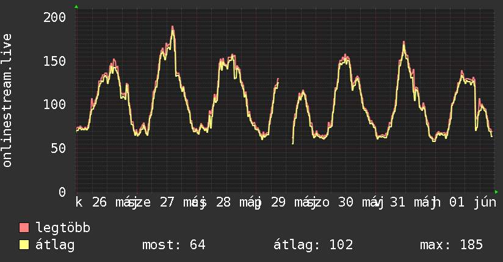Click the max: 185 statistic

(x=451, y=245)
